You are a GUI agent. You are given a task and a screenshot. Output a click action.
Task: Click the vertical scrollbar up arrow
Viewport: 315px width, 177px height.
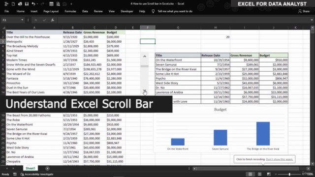[313, 28]
